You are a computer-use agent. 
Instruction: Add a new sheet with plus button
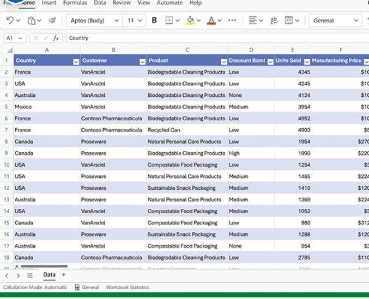(x=63, y=275)
